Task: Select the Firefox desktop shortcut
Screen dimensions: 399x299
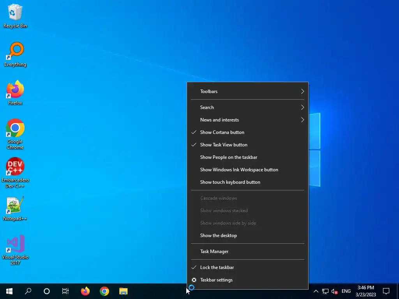Action: 15,93
